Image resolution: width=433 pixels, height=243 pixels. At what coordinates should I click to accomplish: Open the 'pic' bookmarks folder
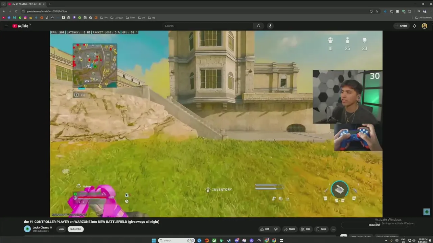coord(142,18)
